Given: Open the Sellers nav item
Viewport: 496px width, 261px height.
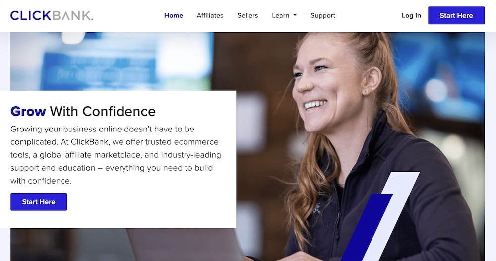Looking at the screenshot, I should pyautogui.click(x=248, y=15).
